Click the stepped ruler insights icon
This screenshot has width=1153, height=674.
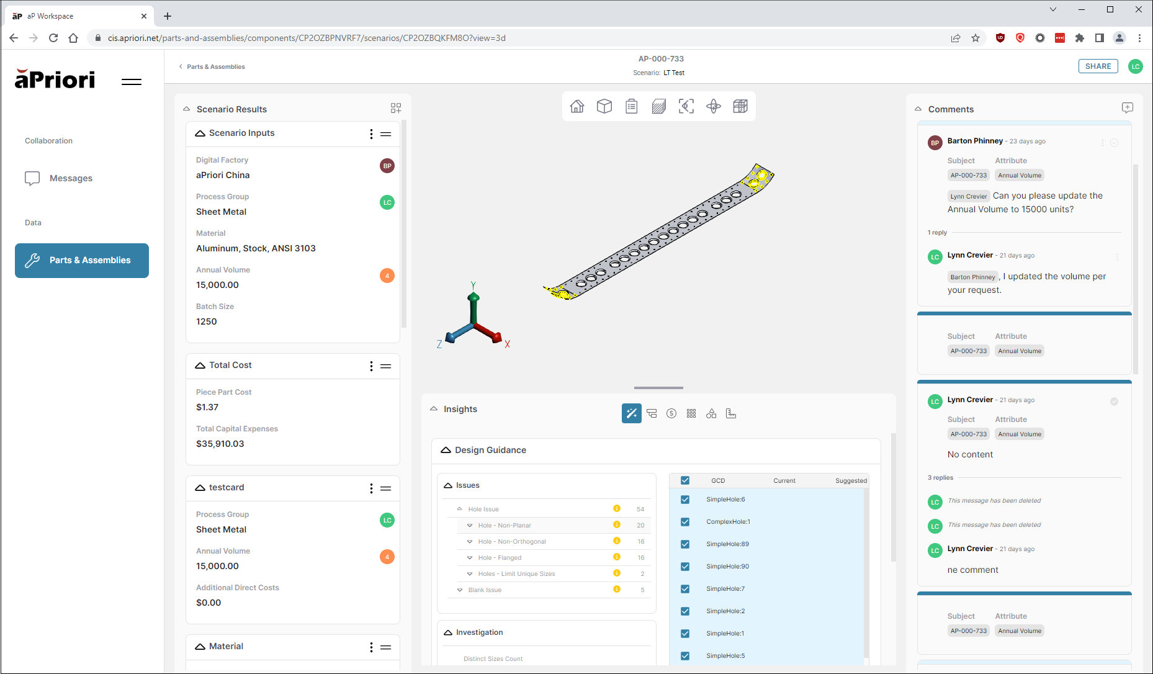pos(731,413)
